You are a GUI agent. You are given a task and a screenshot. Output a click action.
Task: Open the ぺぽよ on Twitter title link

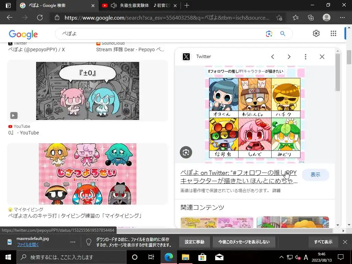tap(239, 177)
